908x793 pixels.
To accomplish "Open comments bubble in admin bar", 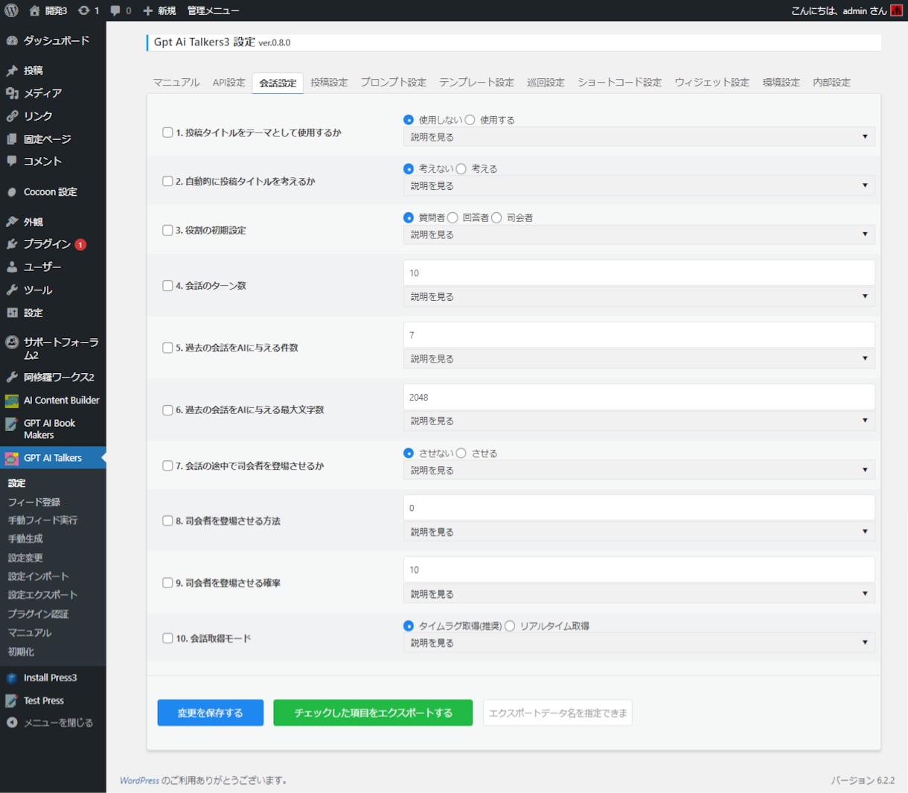I will 115,10.
